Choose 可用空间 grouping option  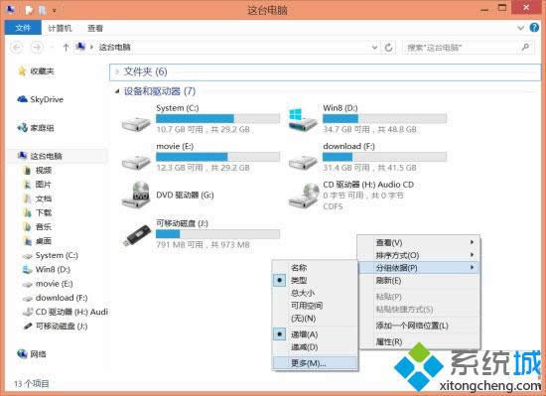click(x=307, y=306)
